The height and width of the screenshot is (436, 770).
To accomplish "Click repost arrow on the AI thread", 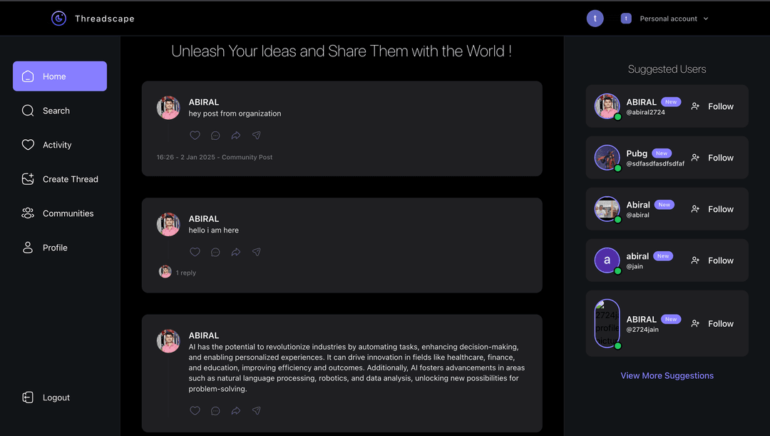I will [236, 411].
